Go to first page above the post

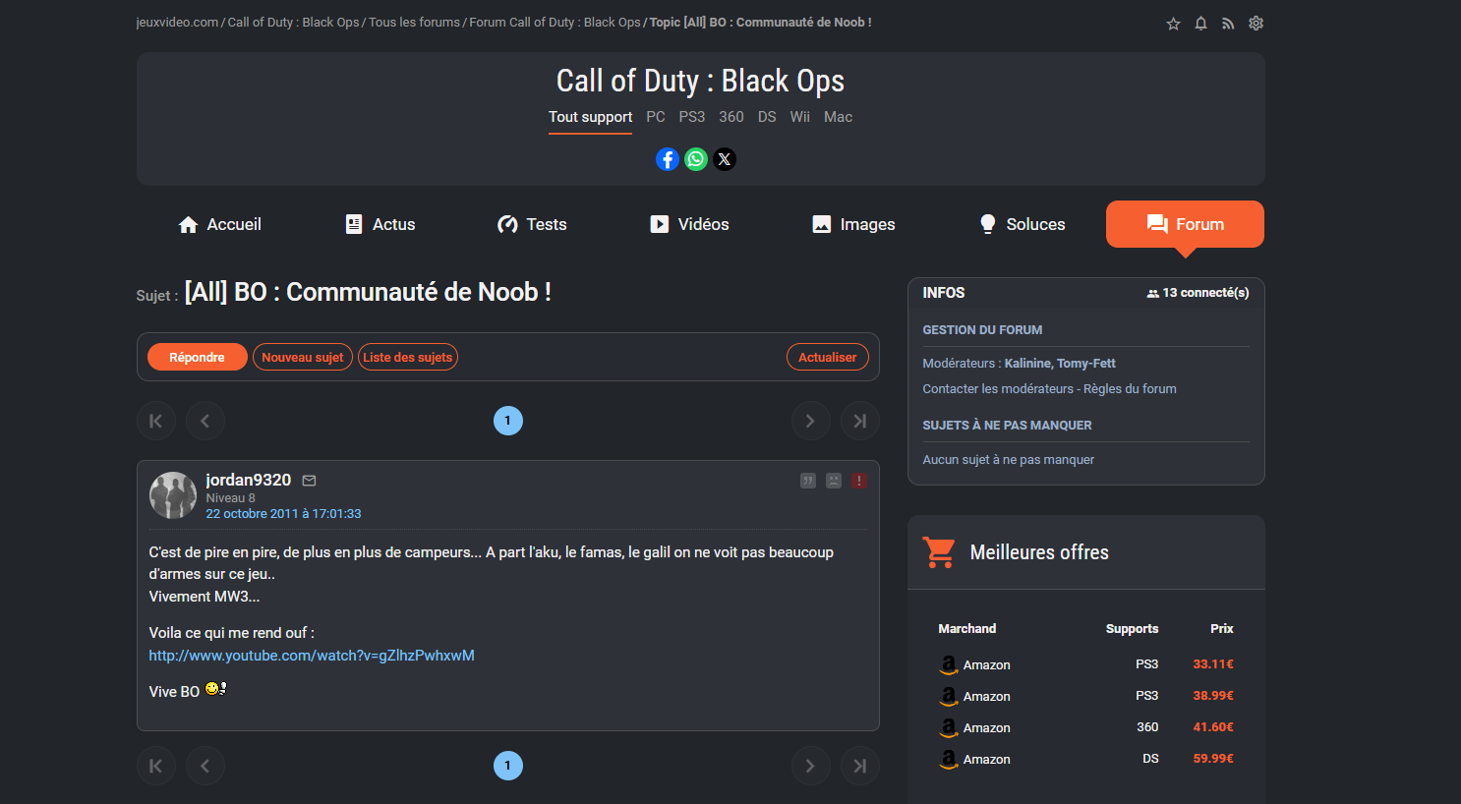click(x=156, y=421)
